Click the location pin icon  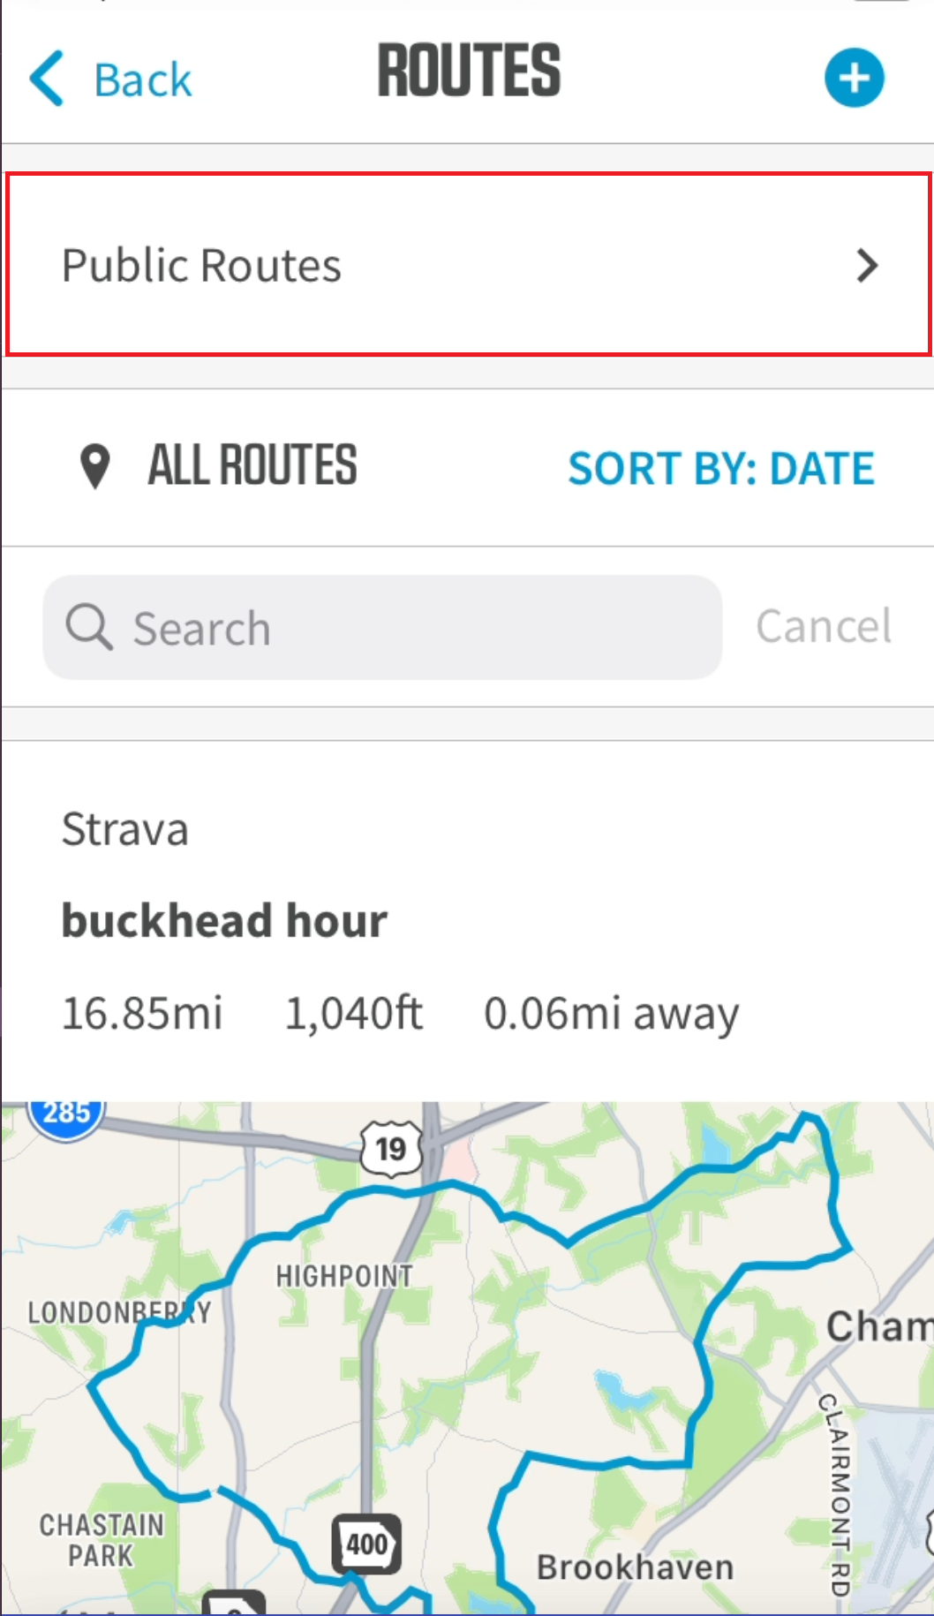pyautogui.click(x=94, y=466)
